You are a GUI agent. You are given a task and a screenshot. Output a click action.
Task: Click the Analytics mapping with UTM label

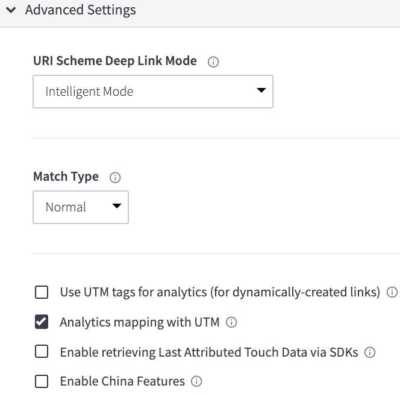140,322
